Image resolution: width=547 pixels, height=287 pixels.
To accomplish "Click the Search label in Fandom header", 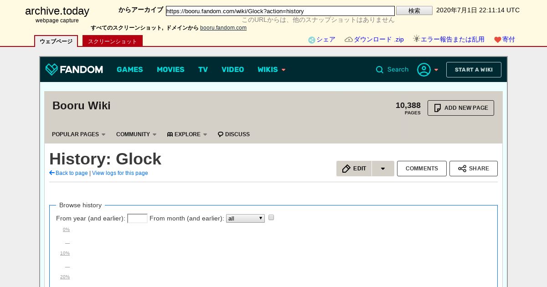I will pyautogui.click(x=398, y=70).
